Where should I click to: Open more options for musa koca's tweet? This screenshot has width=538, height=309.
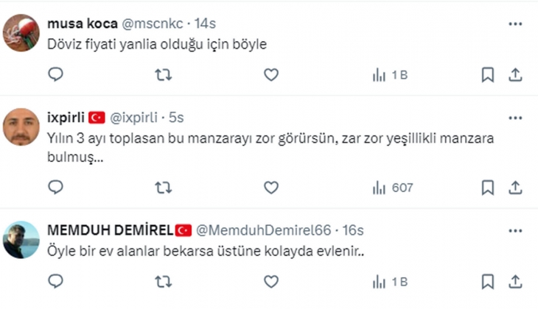click(x=516, y=24)
